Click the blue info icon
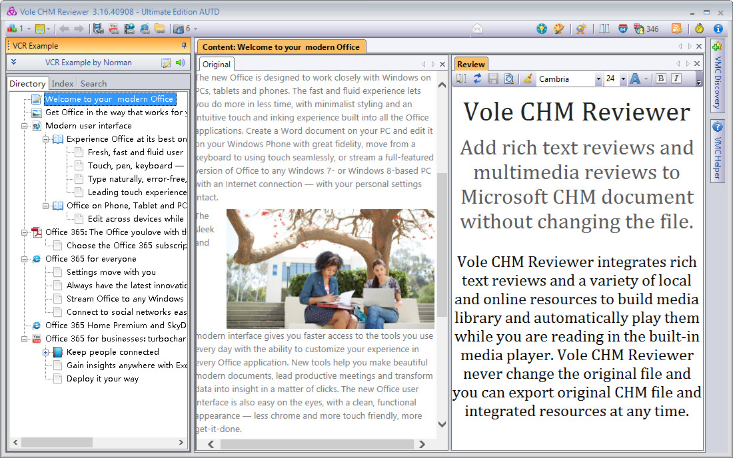 click(x=718, y=29)
